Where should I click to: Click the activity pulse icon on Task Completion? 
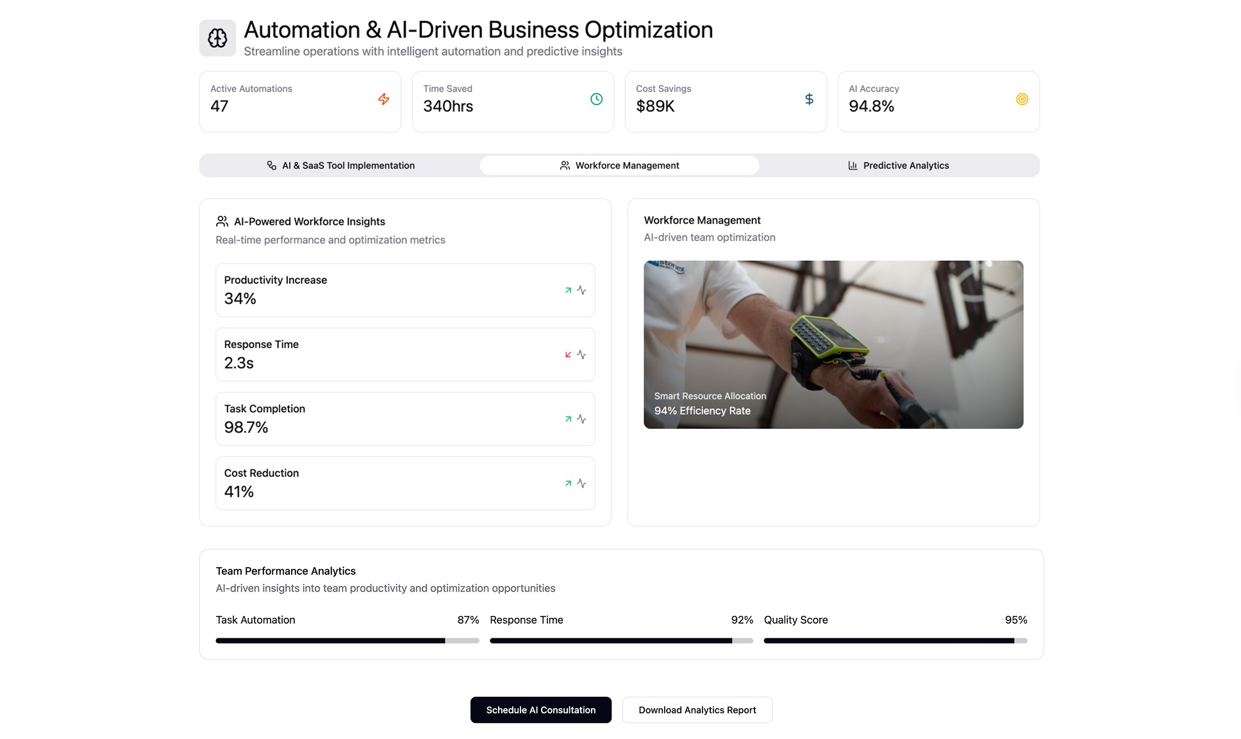point(581,419)
